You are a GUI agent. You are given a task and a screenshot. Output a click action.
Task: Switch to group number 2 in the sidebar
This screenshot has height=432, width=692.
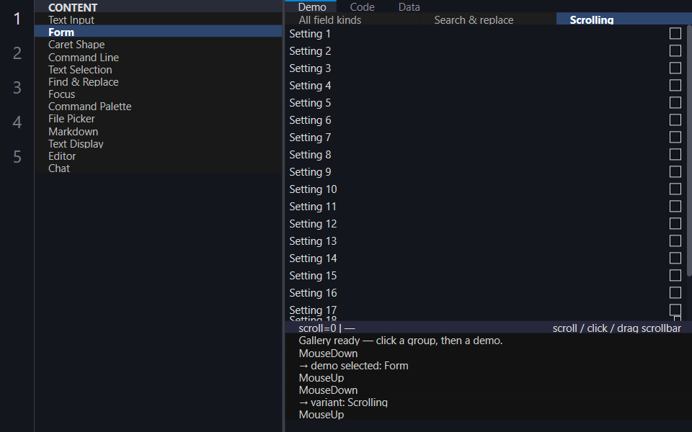click(17, 53)
